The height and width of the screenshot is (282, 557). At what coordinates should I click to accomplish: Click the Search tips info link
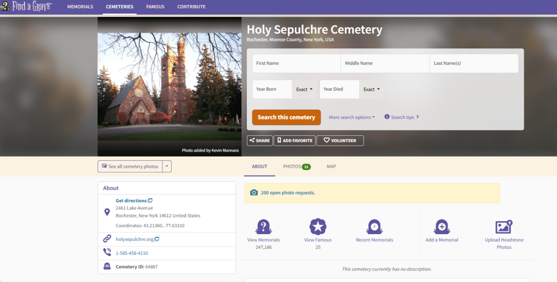(x=402, y=117)
